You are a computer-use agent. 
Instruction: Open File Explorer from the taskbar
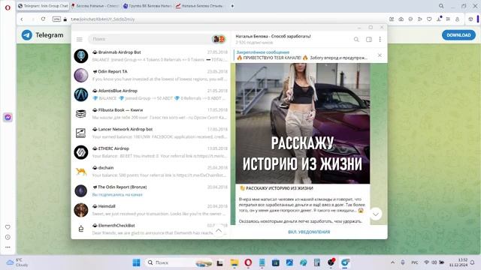tap(234, 262)
